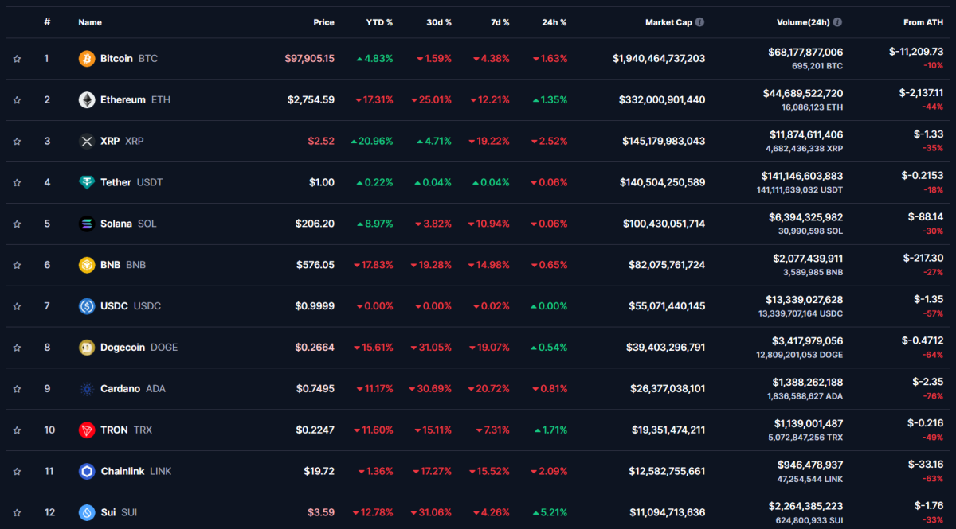Toggle the favorite star for Solana

pos(17,224)
